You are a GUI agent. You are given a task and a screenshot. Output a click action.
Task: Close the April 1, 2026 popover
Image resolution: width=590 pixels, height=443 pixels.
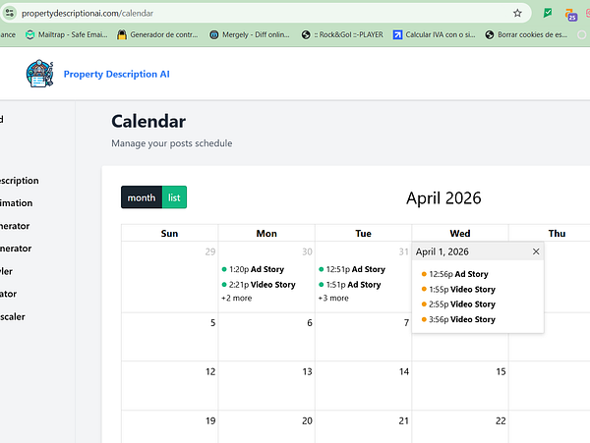pos(536,251)
